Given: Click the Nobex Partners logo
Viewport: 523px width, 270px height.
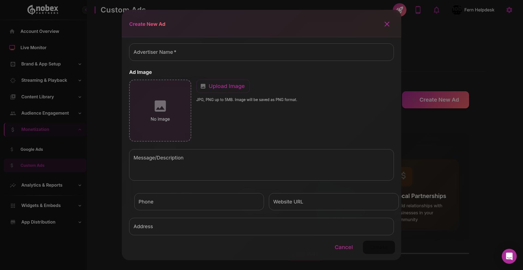Looking at the screenshot, I should (x=43, y=10).
